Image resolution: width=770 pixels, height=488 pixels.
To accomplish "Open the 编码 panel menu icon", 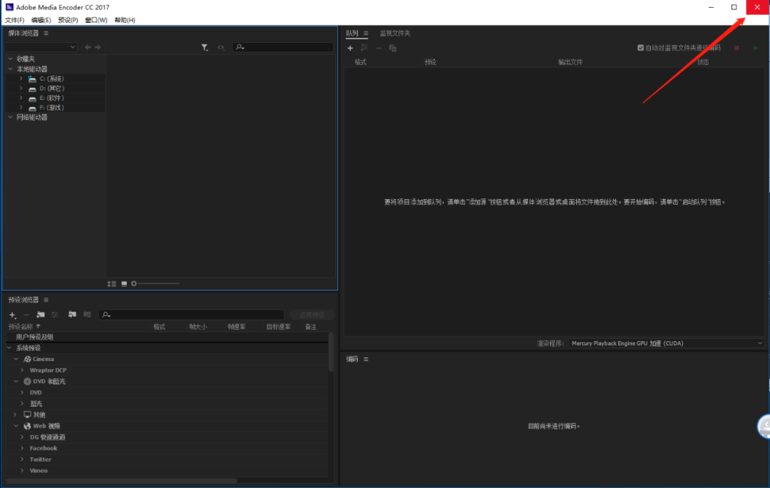I will coord(366,360).
